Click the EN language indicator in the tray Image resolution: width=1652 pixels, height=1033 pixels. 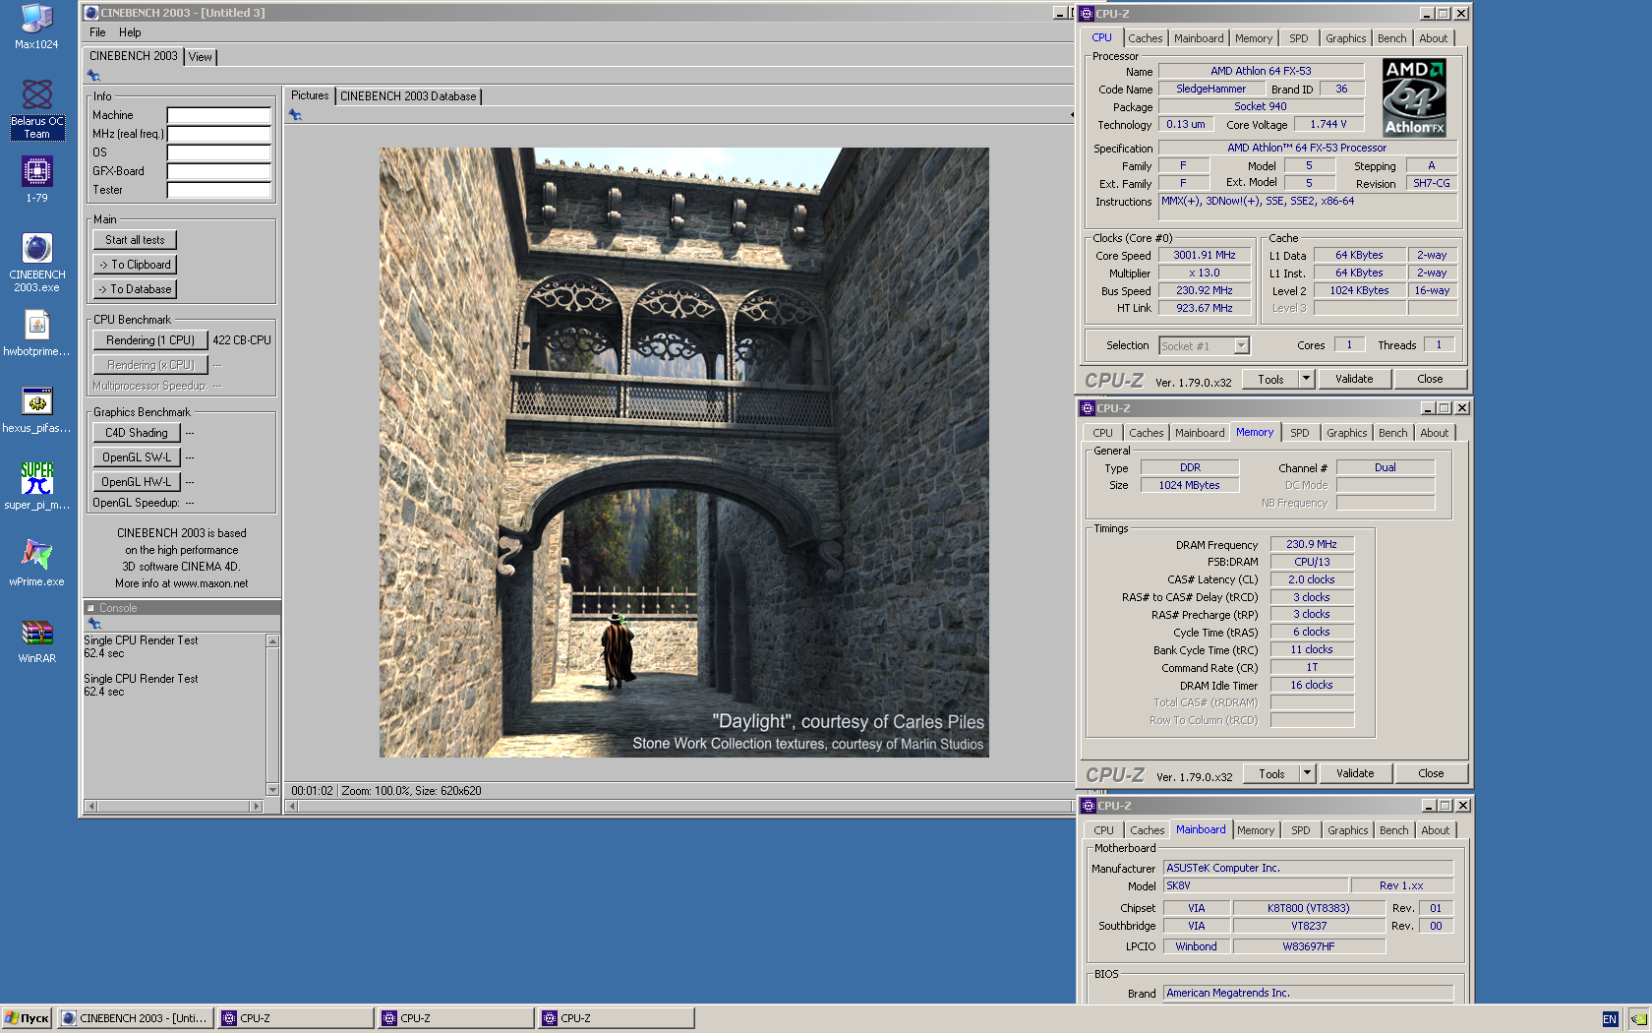point(1610,1019)
